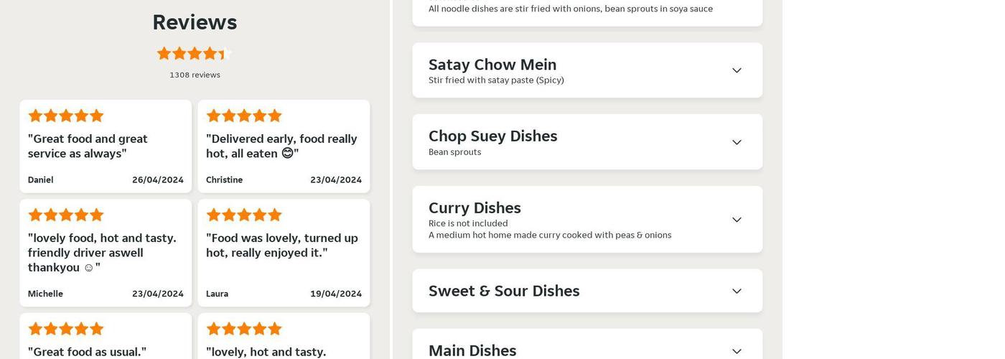Open the Curry Dishes heading
1005x359 pixels.
pos(475,208)
